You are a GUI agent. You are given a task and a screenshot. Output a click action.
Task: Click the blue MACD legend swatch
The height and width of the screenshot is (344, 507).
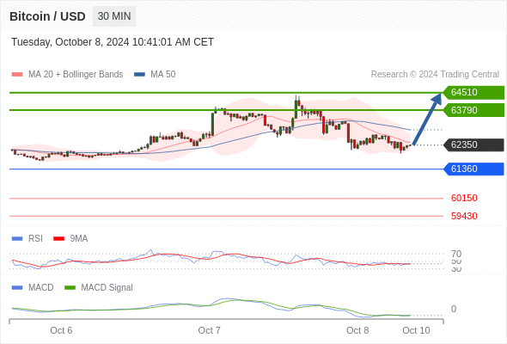tap(17, 288)
